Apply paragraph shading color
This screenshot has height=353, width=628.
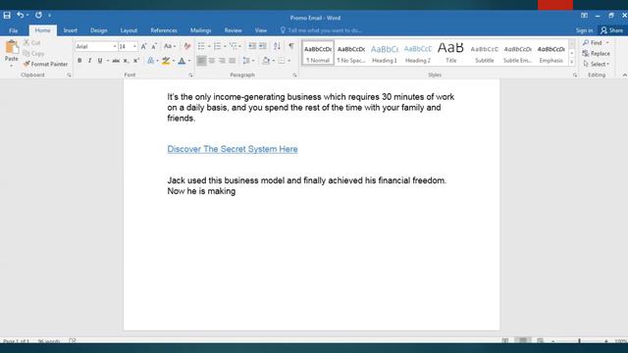click(x=266, y=61)
